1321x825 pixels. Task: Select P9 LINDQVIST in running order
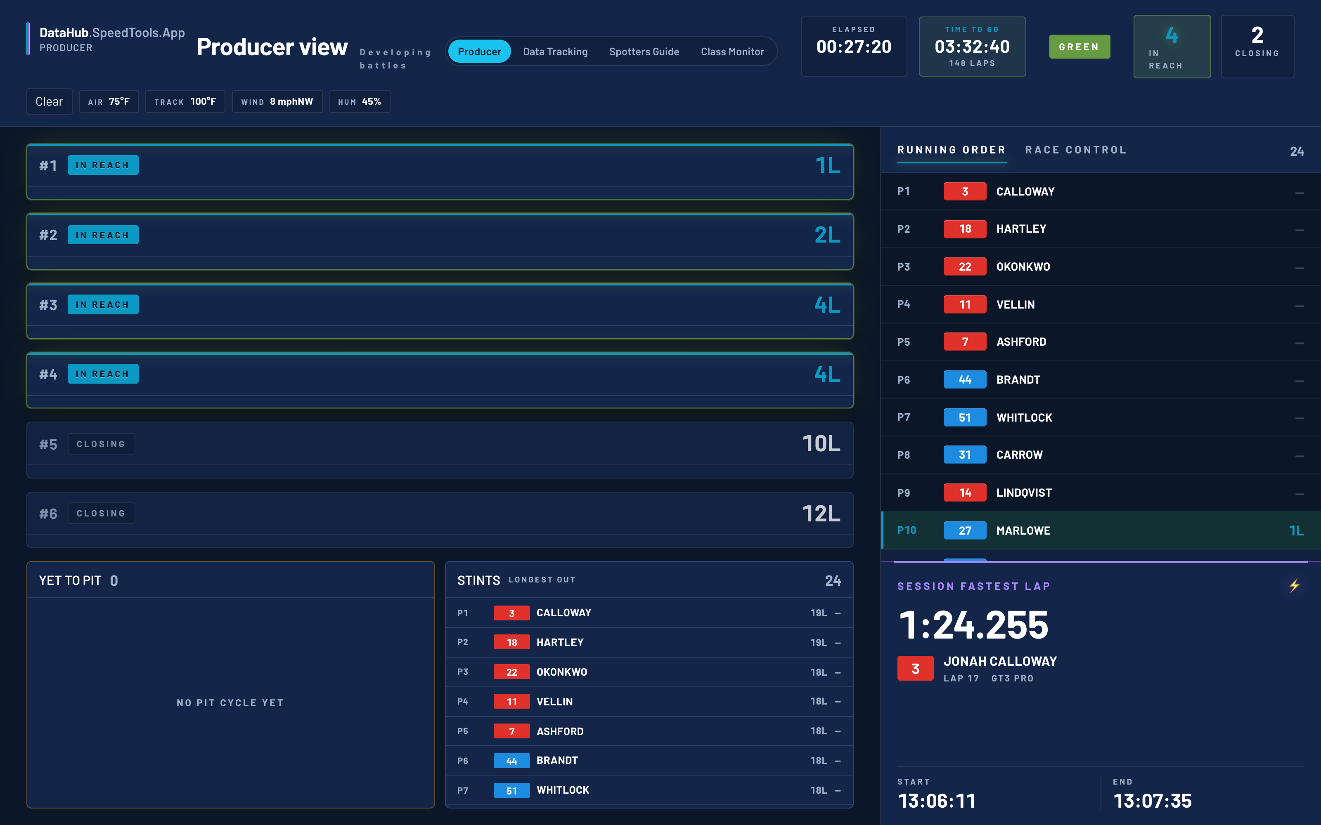tap(1101, 493)
